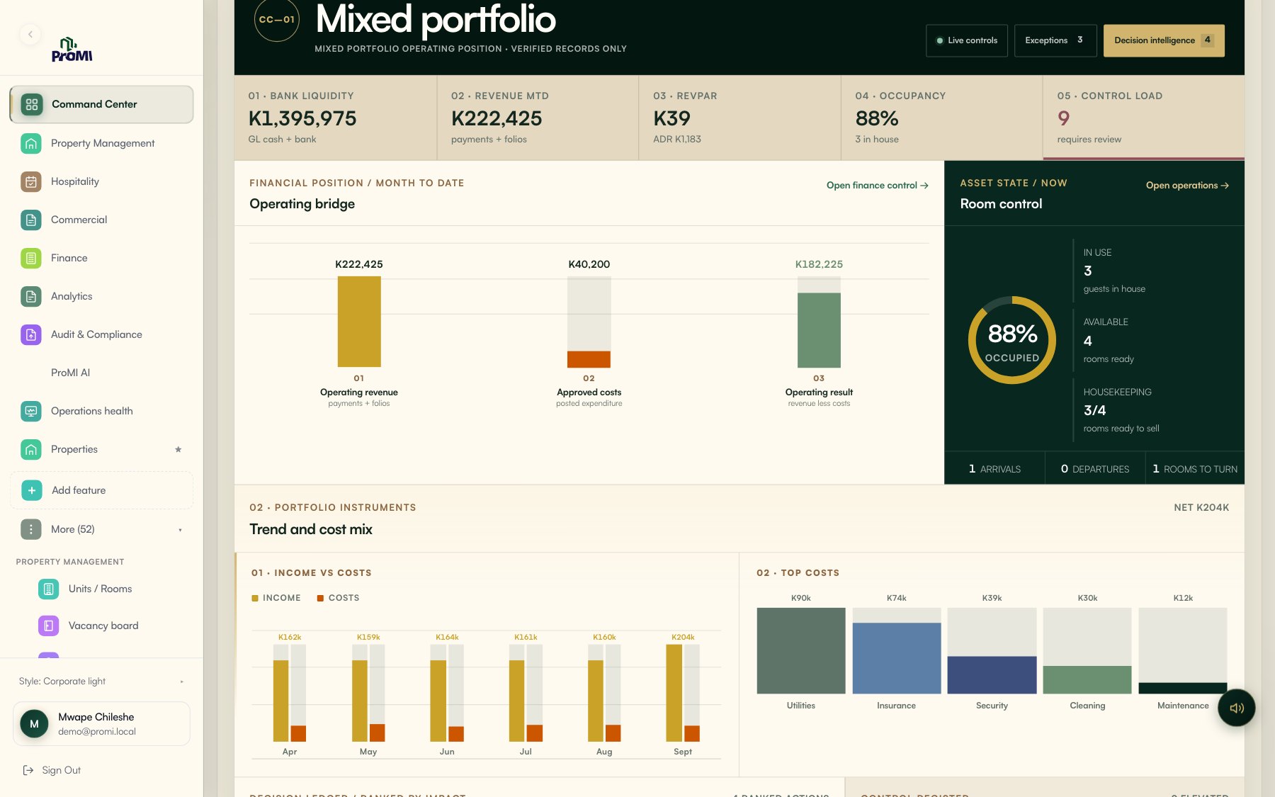Select the RevPAR K39 card
Screen dimensions: 1275x797
(739, 118)
